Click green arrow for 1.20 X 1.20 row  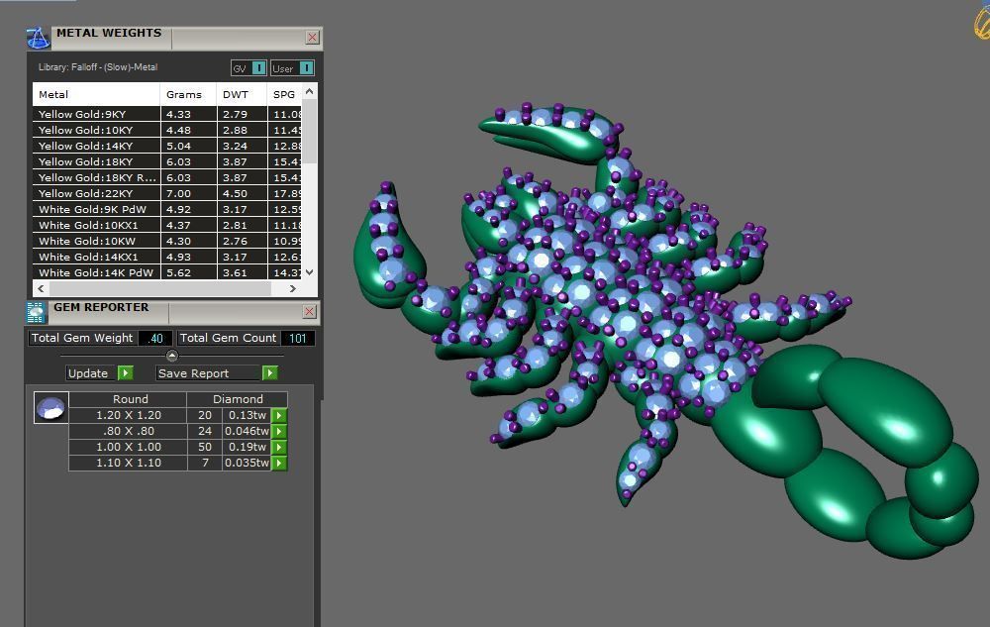(279, 415)
